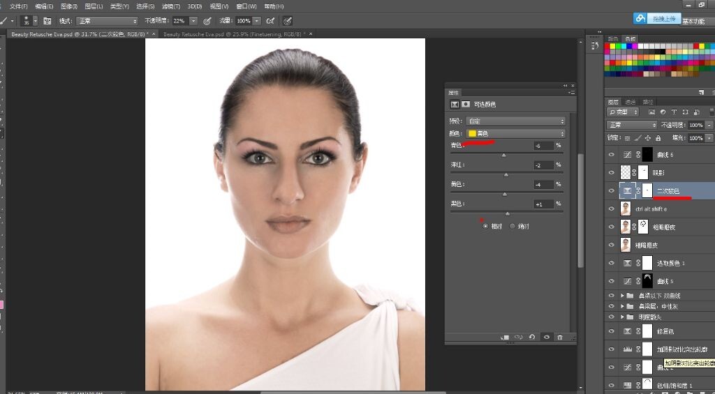Click the pressure-for-opacity icon beside 22% opacity
Viewport: 715px width, 394px height.
point(207,21)
